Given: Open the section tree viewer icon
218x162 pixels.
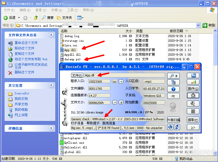Looking at the screenshot, I should (x=173, y=82).
